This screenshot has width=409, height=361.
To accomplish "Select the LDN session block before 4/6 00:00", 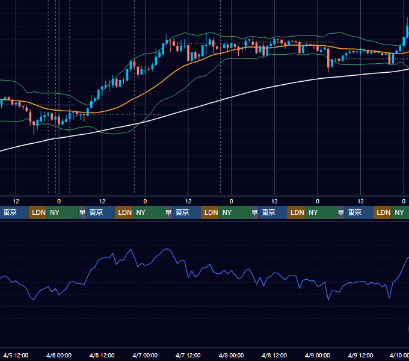I will click(37, 212).
